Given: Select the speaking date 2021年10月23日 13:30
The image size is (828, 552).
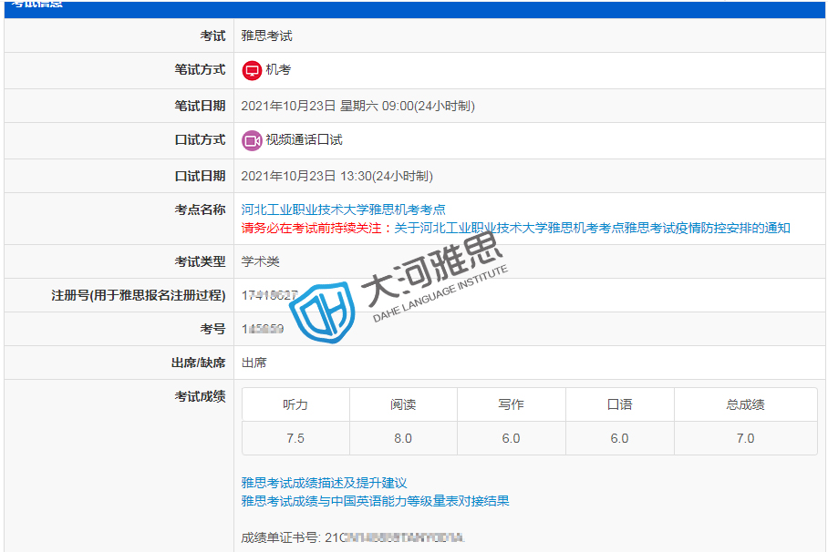Looking at the screenshot, I should coord(336,177).
